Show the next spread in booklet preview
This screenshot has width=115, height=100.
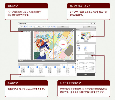[93, 35]
